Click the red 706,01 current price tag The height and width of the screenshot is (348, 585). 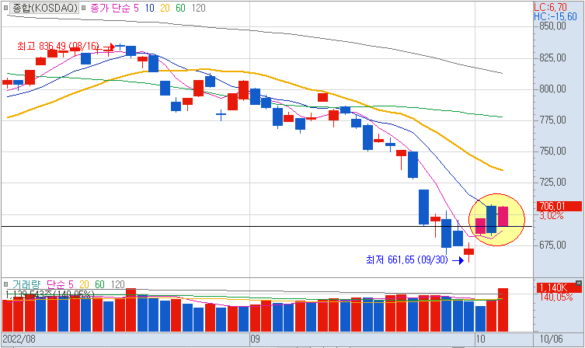[559, 206]
